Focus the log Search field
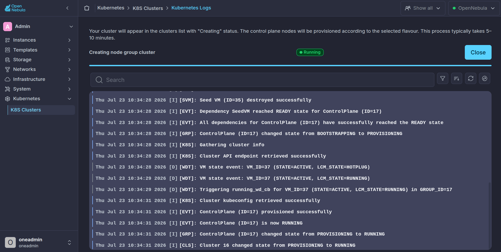501x252 pixels. (x=262, y=80)
